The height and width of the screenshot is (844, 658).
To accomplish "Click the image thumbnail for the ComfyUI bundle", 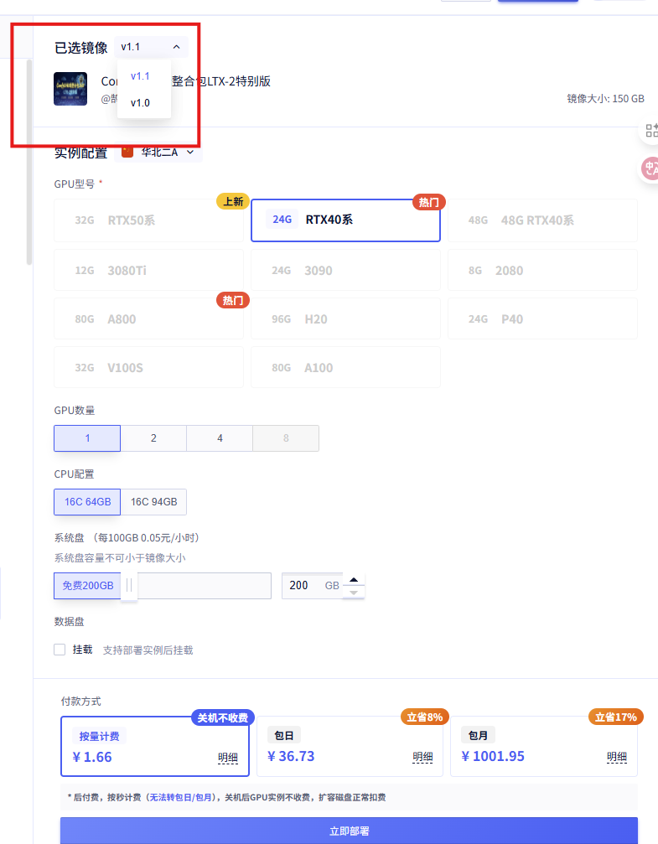I will [70, 89].
